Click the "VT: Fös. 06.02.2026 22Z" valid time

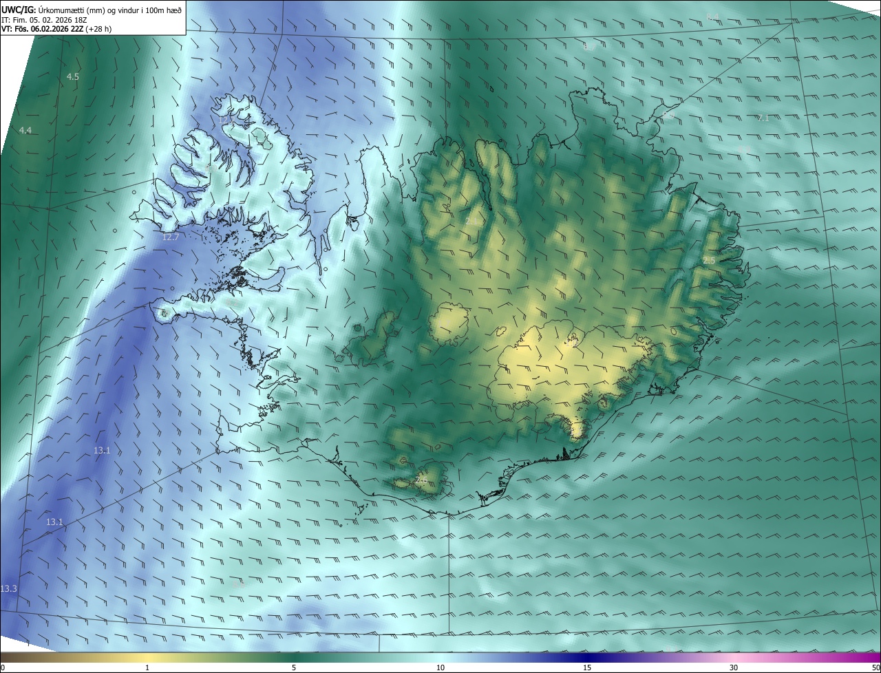point(41,29)
